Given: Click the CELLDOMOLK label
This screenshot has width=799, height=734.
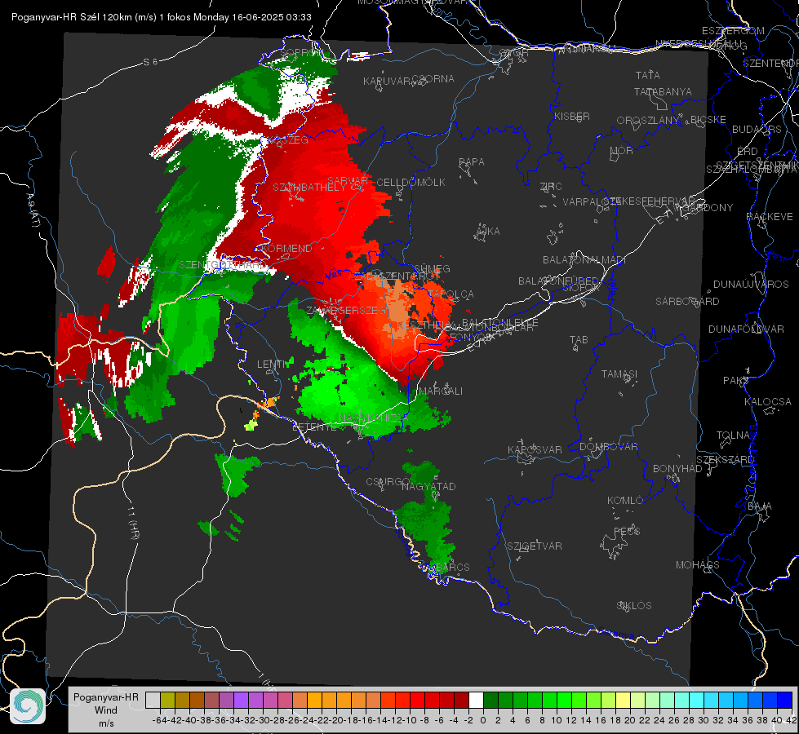Looking at the screenshot, I should point(411,183).
